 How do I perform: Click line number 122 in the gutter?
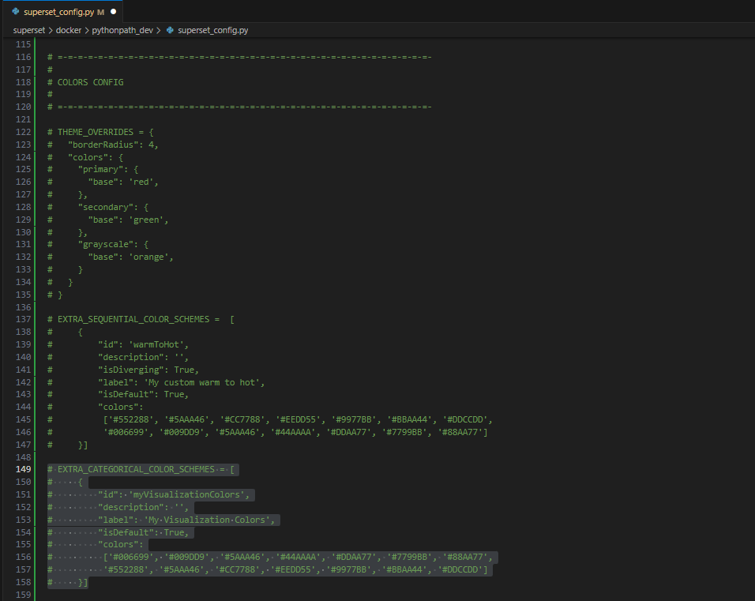tap(23, 132)
